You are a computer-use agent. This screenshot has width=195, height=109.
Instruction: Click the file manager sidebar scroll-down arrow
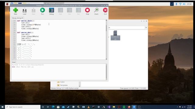click(x=80, y=86)
